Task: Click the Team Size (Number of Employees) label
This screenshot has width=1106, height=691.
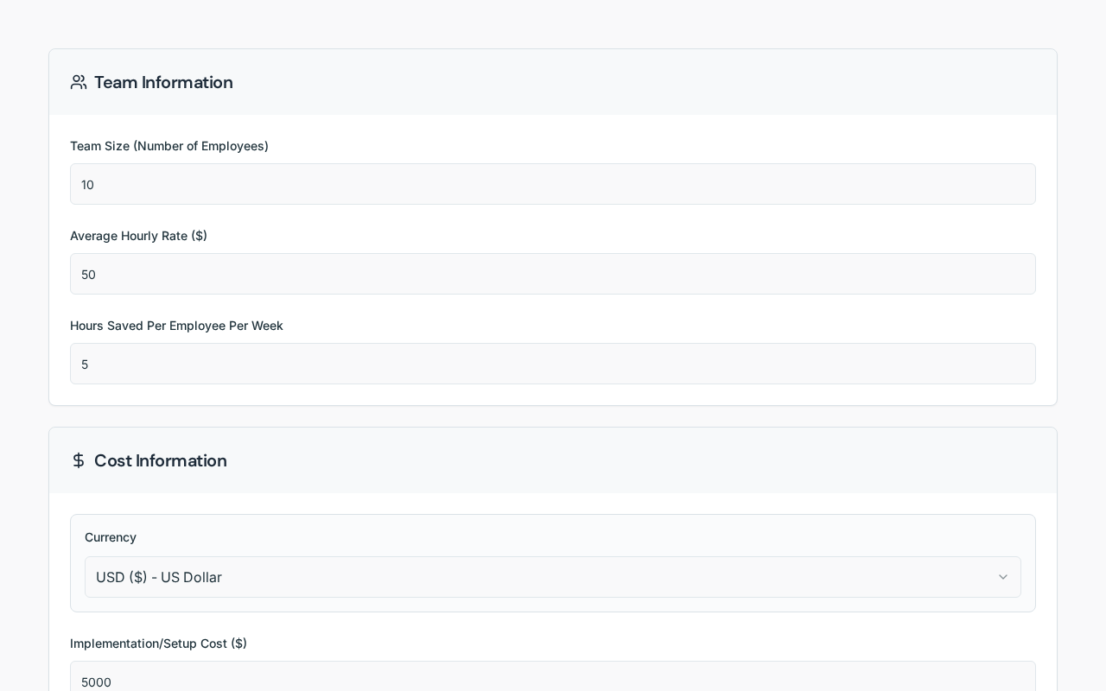Action: click(x=169, y=146)
